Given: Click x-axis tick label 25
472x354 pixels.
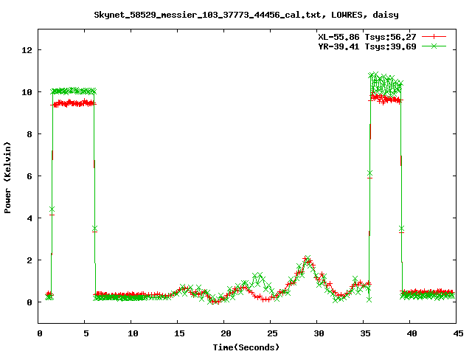Looking at the screenshot, I should [x=272, y=333].
